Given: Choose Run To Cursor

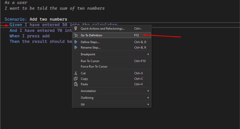Looking at the screenshot, I should click(x=112, y=61).
